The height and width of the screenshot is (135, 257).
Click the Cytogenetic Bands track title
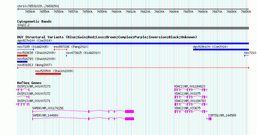coord(34,21)
